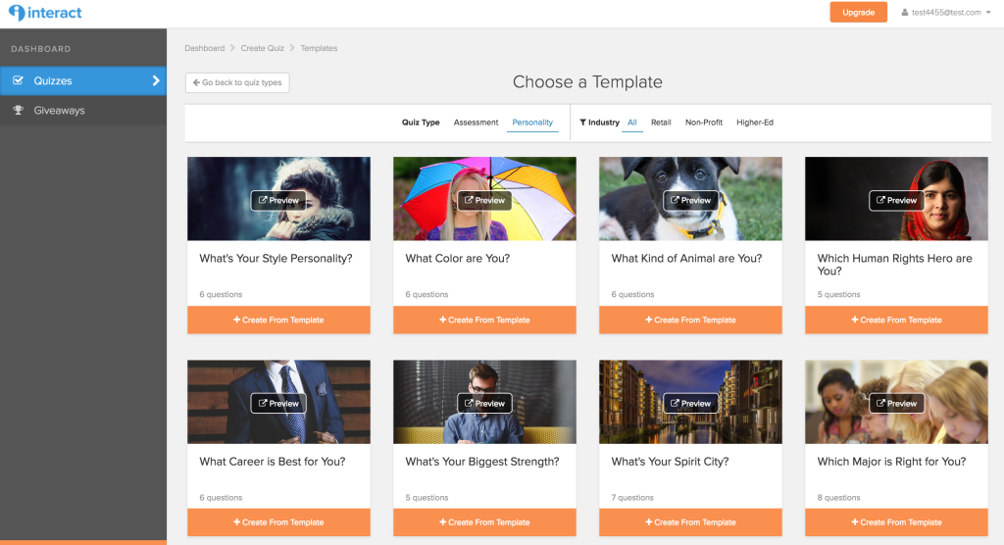Click the user profile icon beside email
The image size is (1004, 545).
pos(905,12)
